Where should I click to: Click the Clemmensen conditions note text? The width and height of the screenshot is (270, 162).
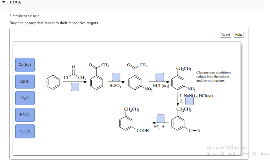pyautogui.click(x=214, y=76)
